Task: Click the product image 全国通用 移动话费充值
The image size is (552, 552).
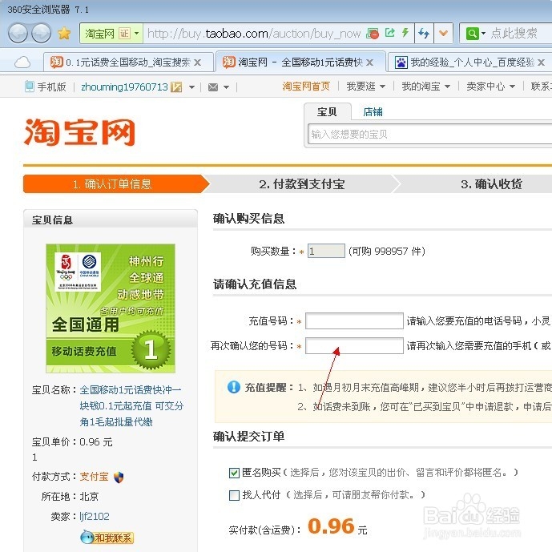Action: tap(111, 308)
